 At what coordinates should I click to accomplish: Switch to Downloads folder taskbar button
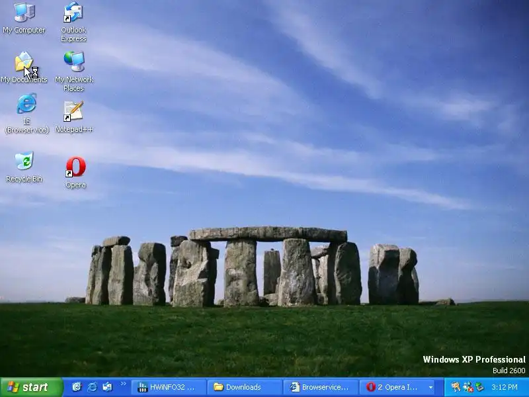pyautogui.click(x=245, y=387)
